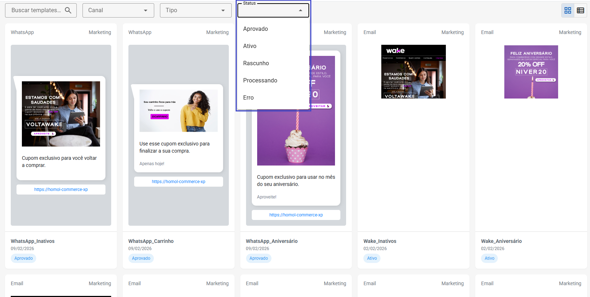Screen dimensions: 590x297
Task: Open link in WhatsApp_Inativos preview
Action: [61, 190]
